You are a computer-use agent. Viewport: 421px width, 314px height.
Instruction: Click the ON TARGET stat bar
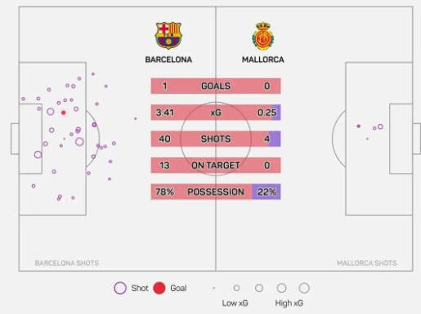(216, 166)
